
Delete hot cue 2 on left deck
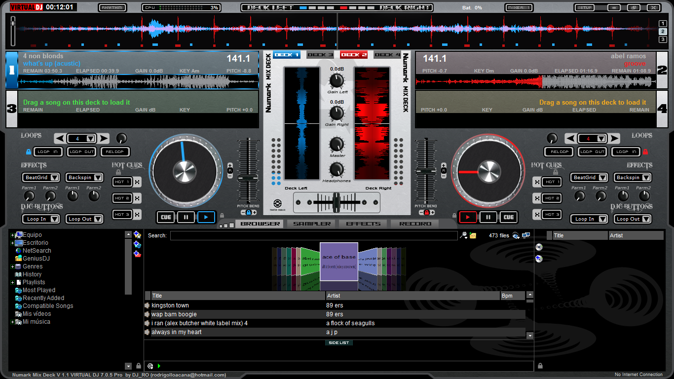(x=137, y=198)
